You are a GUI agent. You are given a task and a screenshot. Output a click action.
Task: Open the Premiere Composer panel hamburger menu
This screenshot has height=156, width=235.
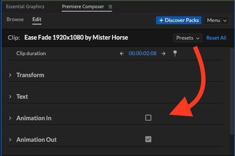point(110,7)
